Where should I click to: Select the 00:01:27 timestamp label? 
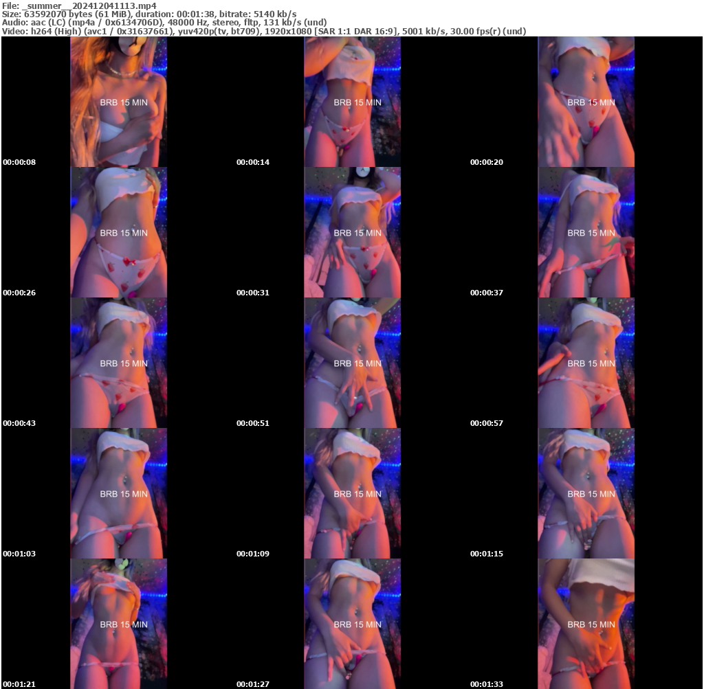tap(253, 684)
